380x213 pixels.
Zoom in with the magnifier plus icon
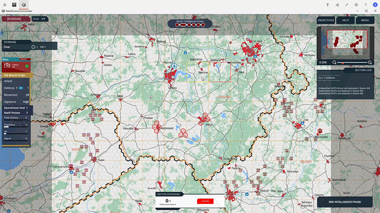point(370,62)
